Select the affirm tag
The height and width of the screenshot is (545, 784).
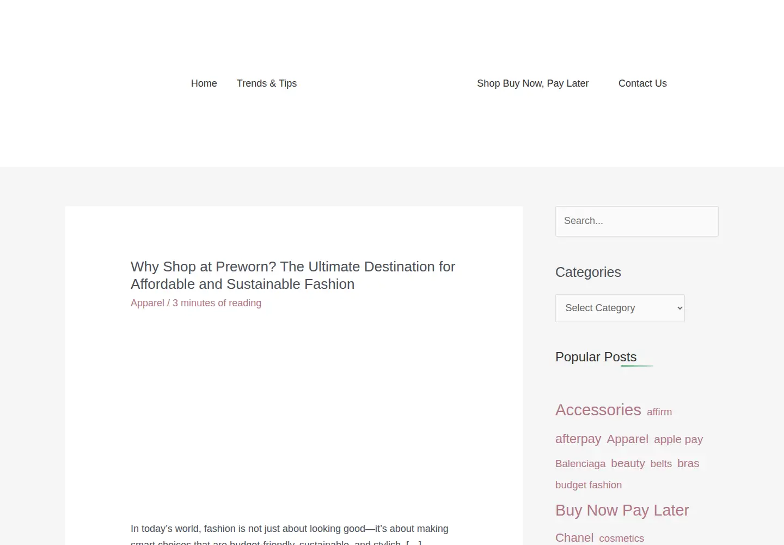pos(659,412)
